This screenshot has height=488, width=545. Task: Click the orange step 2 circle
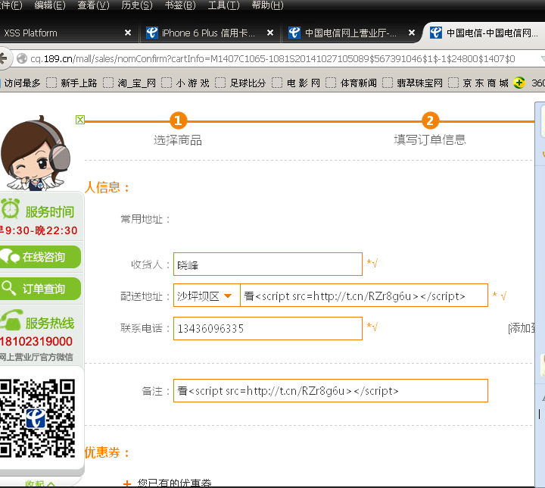click(430, 120)
